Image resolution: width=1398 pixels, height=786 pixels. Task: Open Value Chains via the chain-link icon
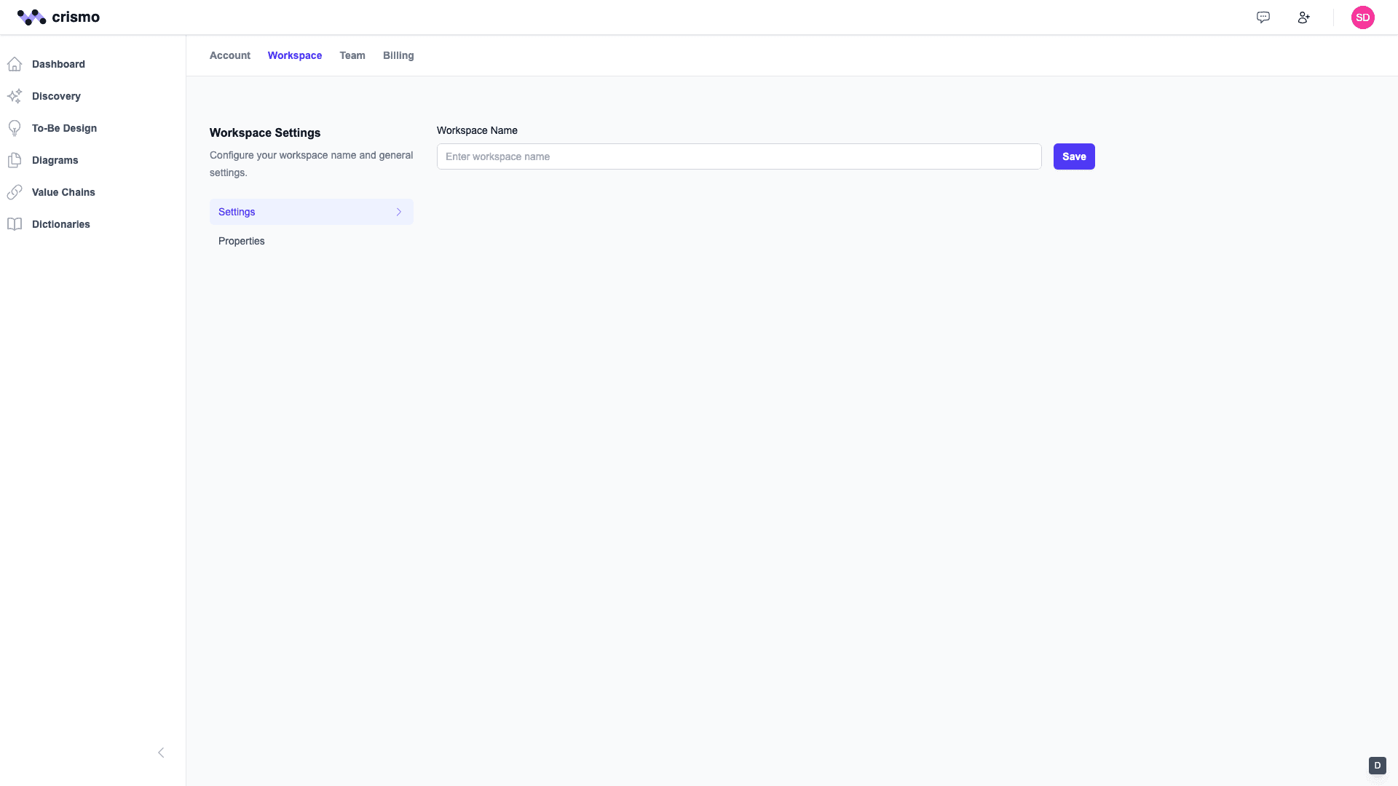click(15, 192)
